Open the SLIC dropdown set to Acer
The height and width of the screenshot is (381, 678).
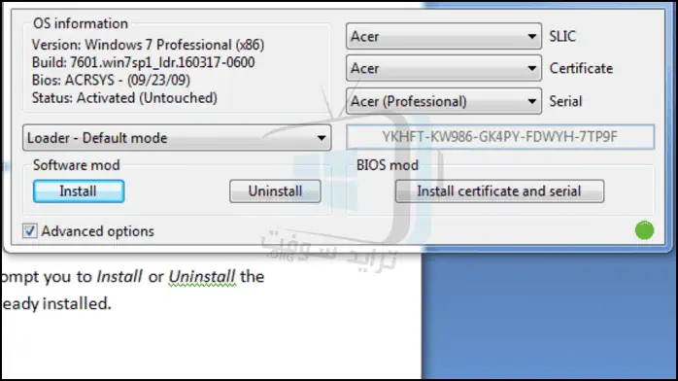pyautogui.click(x=444, y=36)
